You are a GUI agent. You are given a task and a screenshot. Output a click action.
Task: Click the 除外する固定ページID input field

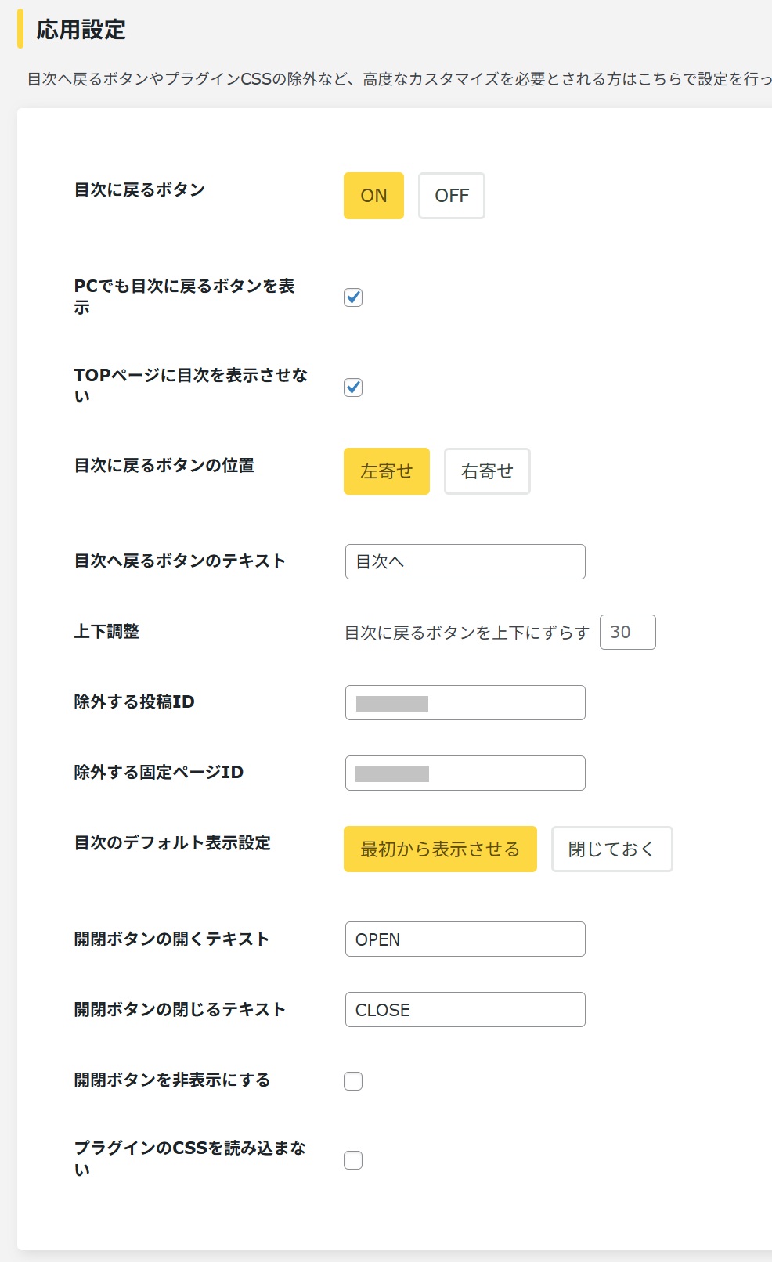pyautogui.click(x=465, y=773)
